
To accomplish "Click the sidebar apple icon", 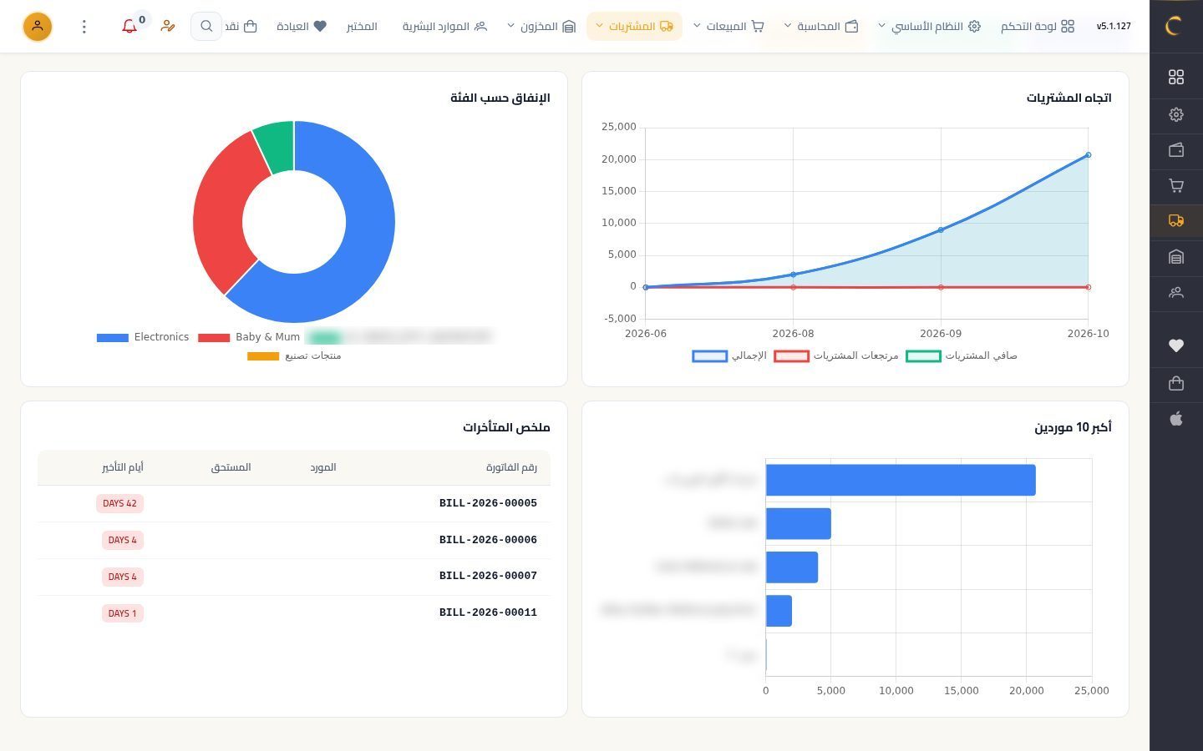I will [1176, 419].
